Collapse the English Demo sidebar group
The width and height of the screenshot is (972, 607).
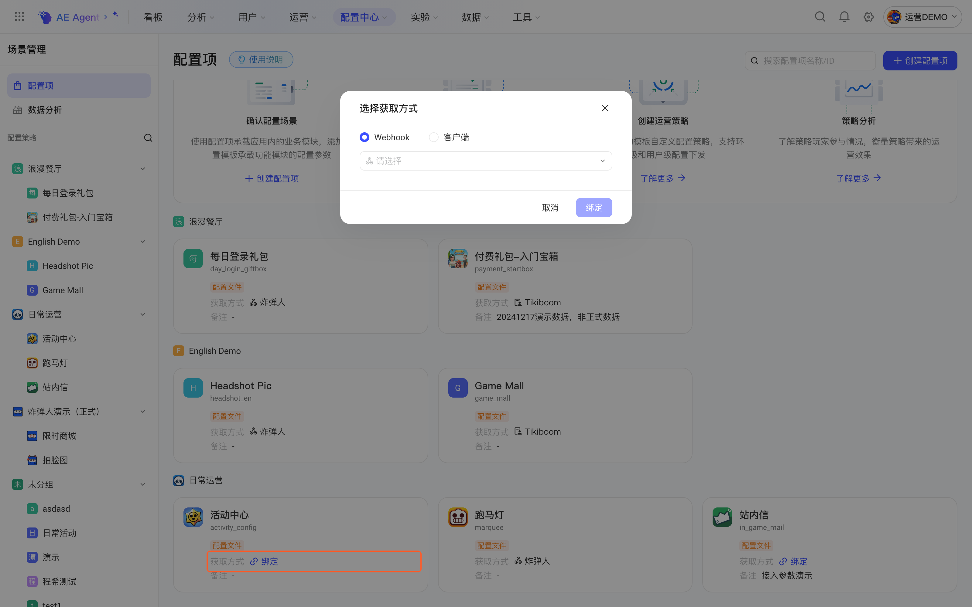pos(142,242)
